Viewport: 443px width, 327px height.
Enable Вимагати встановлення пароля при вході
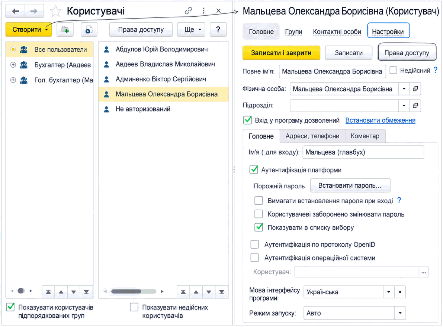[259, 201]
